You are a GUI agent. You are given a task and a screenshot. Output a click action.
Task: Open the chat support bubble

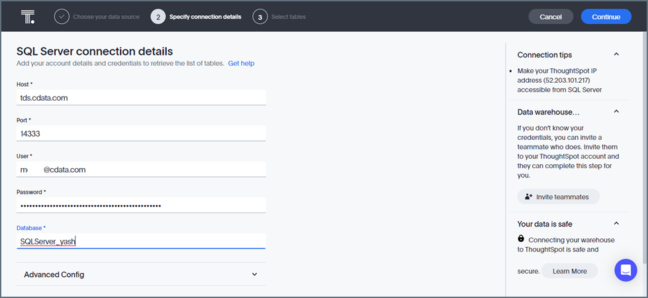tap(625, 270)
